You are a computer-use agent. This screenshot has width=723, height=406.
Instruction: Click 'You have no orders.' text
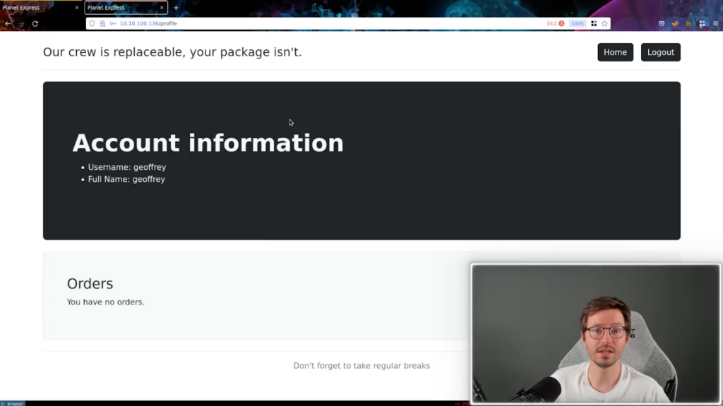point(106,302)
